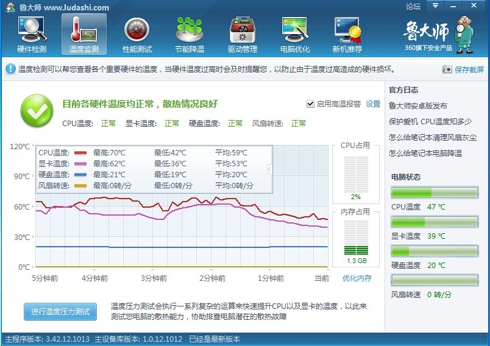Image resolution: width=490 pixels, height=346 pixels.
Task: Open the 节能降温 clover icon
Action: [190, 34]
